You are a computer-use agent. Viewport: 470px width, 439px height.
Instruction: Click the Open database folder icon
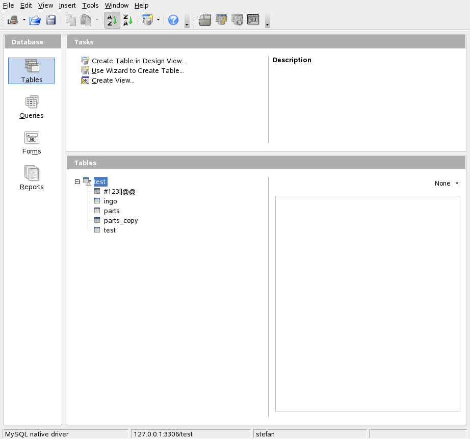[x=35, y=20]
